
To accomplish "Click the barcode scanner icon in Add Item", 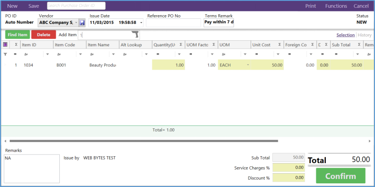I will pos(135,34).
